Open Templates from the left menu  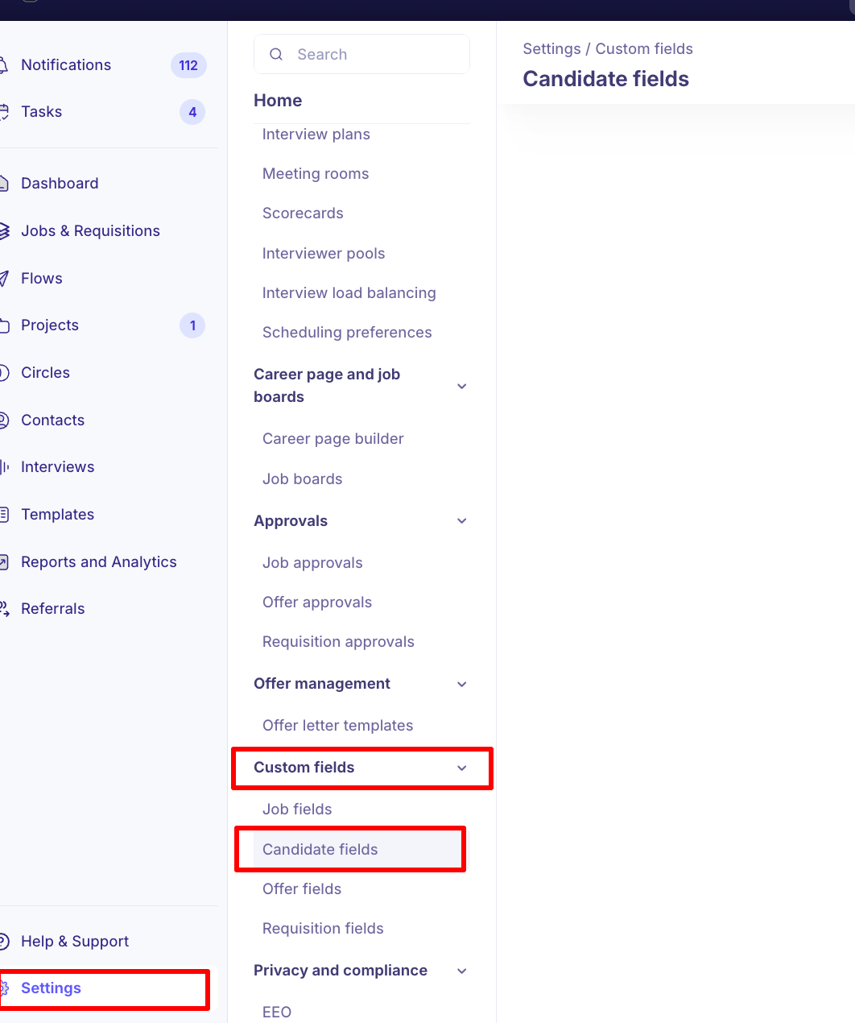click(57, 515)
